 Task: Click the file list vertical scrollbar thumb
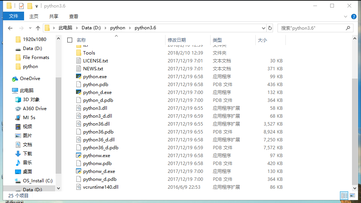point(355,132)
